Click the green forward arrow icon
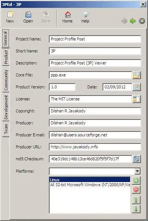Viewport: 148px width, 221px height. pyautogui.click(x=133, y=21)
